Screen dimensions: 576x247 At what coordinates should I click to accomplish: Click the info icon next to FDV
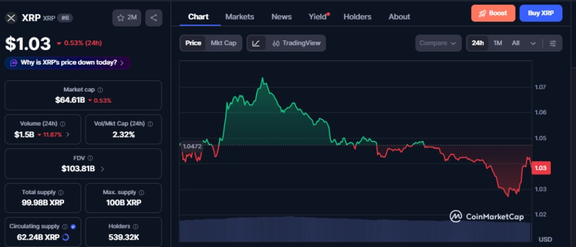pos(90,158)
